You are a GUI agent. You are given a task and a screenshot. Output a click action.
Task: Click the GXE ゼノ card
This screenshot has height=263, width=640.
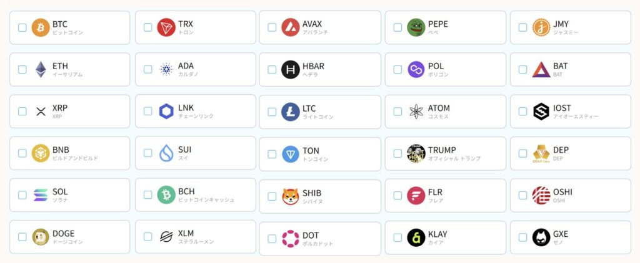coord(571,237)
